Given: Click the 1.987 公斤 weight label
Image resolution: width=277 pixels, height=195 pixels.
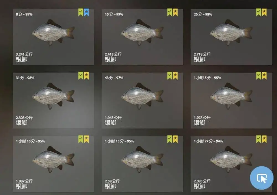Looking at the screenshot, I should point(24,181).
